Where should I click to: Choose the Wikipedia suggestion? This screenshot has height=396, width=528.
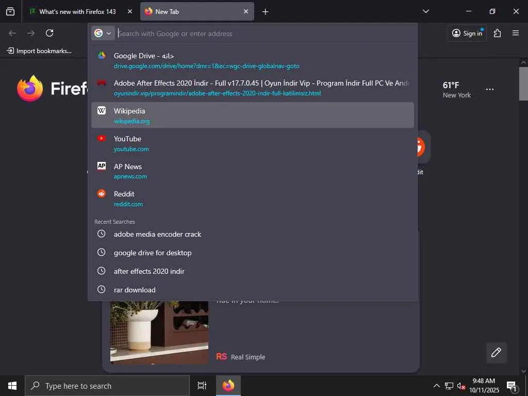tap(253, 115)
